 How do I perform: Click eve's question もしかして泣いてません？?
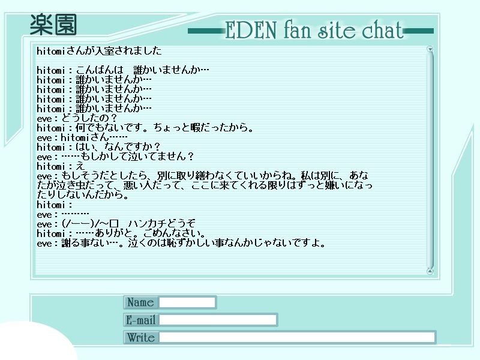pyautogui.click(x=115, y=157)
